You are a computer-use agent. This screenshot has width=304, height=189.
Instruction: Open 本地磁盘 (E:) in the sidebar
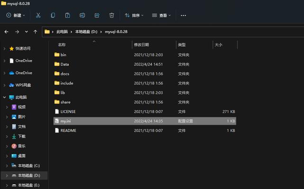[29, 185]
